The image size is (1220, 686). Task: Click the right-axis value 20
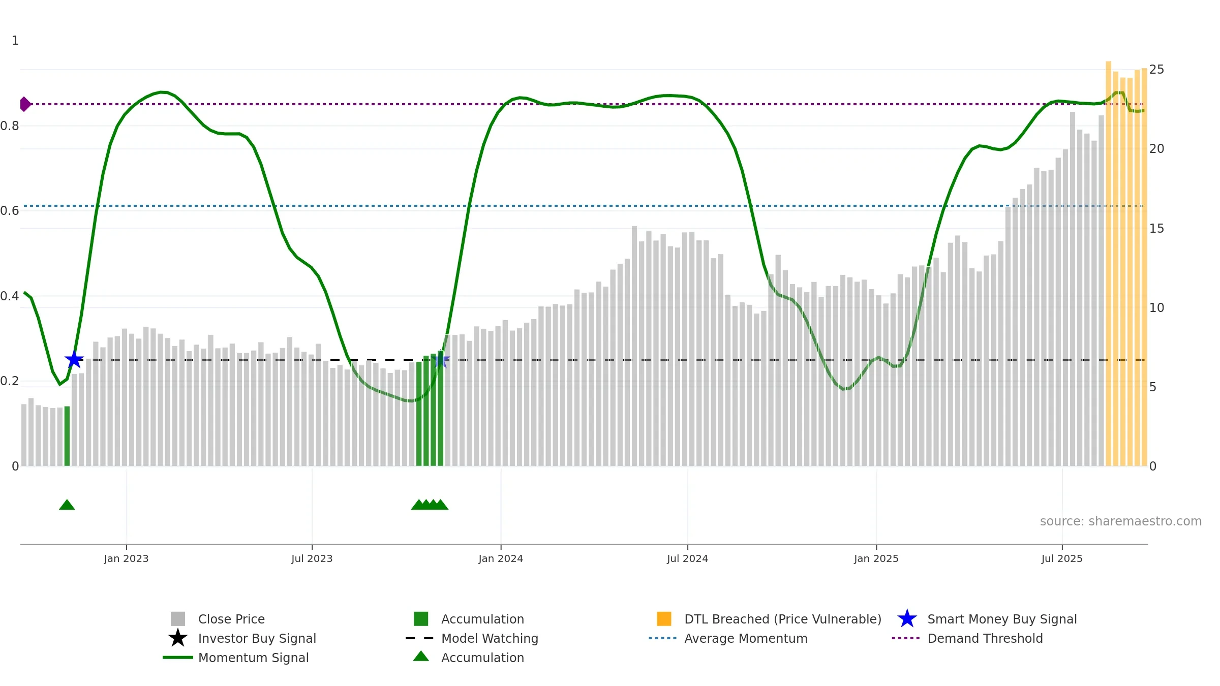click(x=1156, y=149)
